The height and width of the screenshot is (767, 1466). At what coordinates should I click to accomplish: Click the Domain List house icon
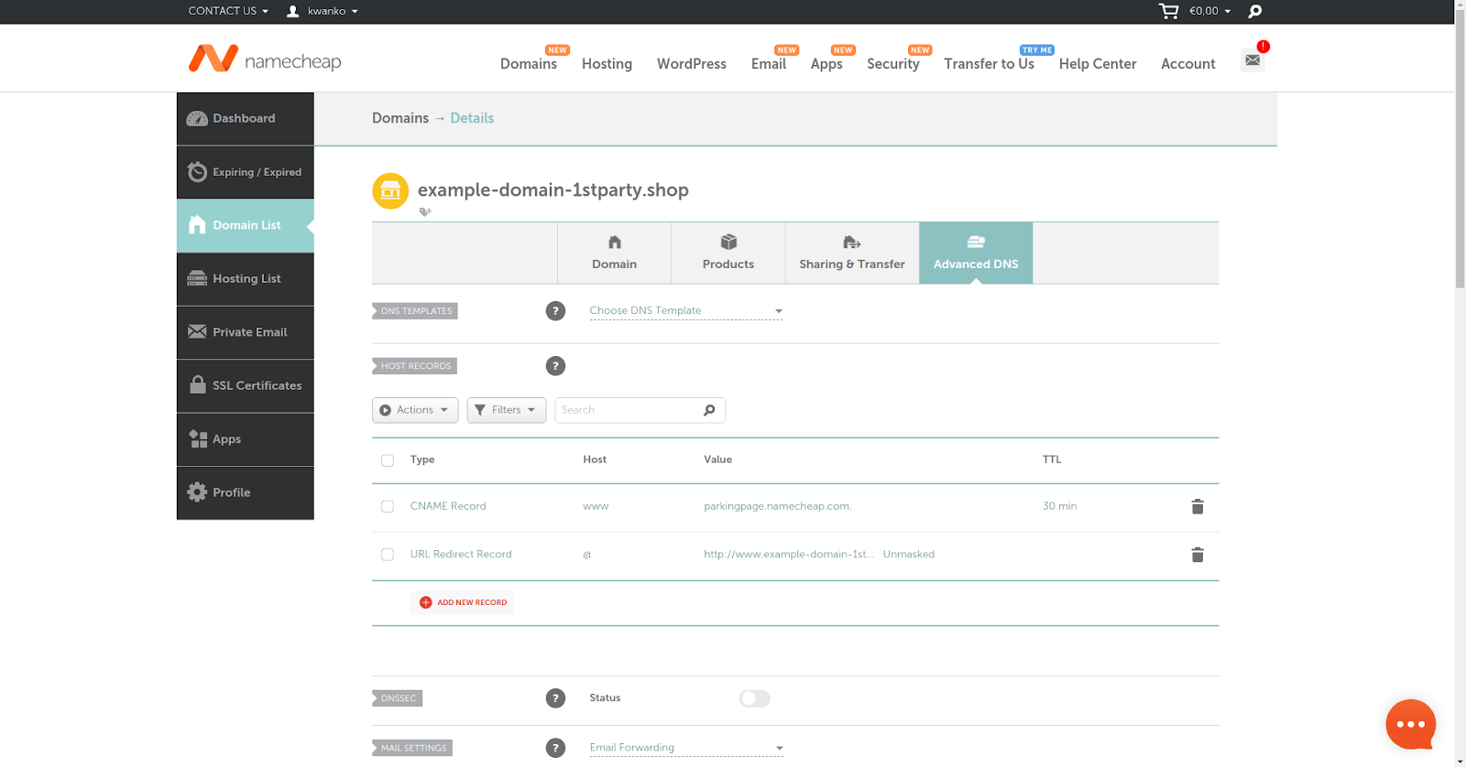(197, 225)
